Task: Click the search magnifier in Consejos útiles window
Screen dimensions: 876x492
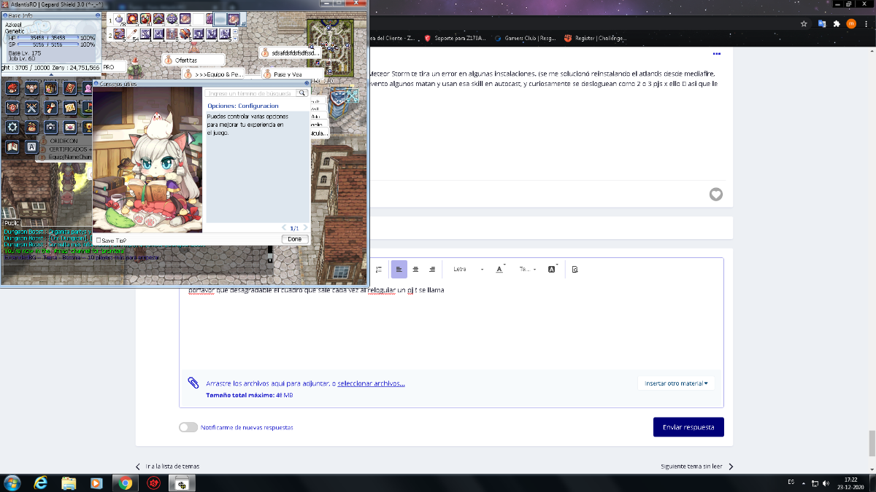Action: click(x=301, y=93)
